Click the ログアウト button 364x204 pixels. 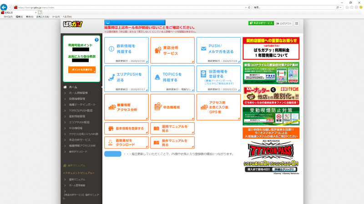pos(285,23)
